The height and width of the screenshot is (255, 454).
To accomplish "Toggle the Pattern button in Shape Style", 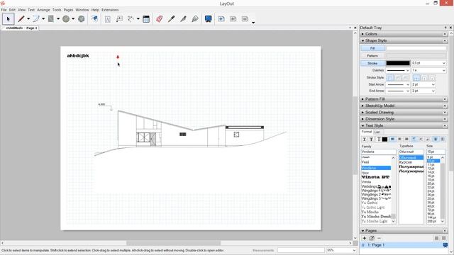I will click(x=372, y=56).
